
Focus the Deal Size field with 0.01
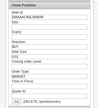coord(49,57)
